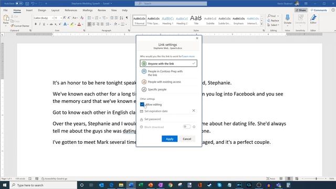The image size is (336, 189).
Task: Click the Increase Indent icon
Action: [x=116, y=18]
